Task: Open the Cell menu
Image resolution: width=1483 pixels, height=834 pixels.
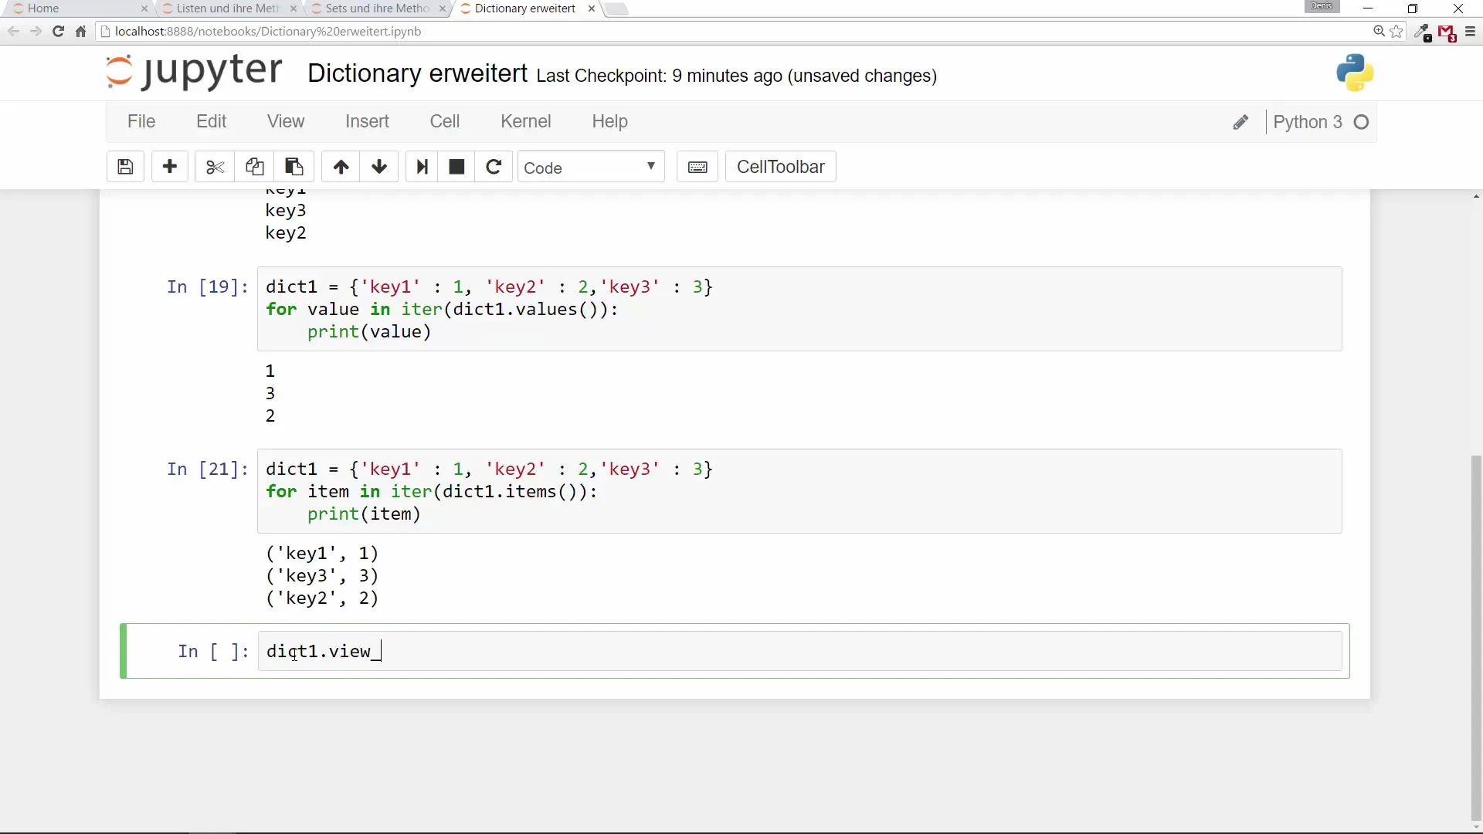Action: tap(445, 121)
